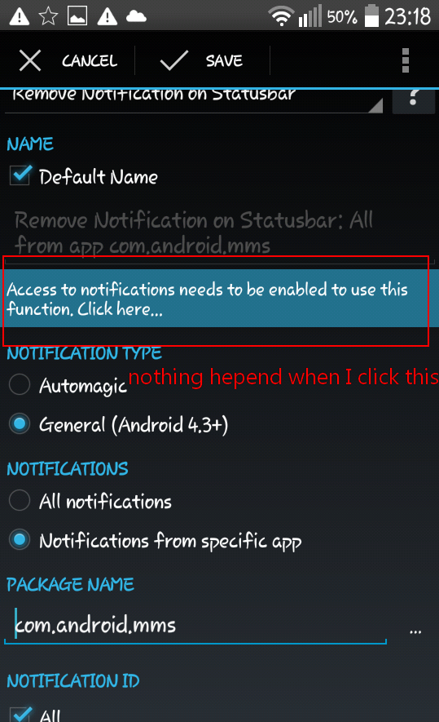Tap the X cancel icon
Image resolution: width=439 pixels, height=722 pixels.
30,60
